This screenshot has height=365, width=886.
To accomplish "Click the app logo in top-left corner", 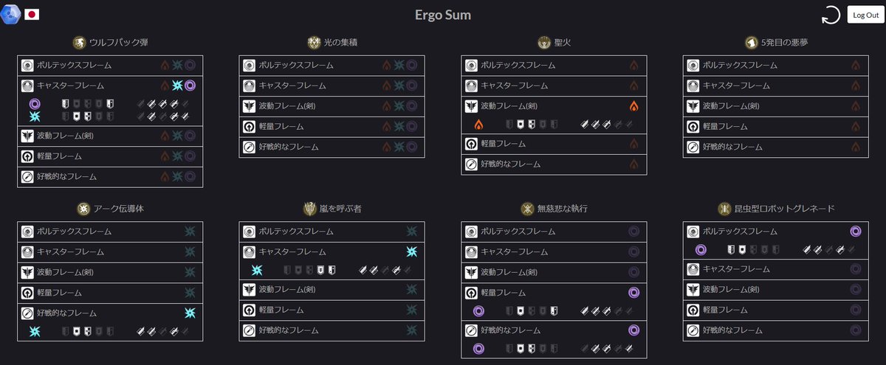I will pyautogui.click(x=11, y=15).
